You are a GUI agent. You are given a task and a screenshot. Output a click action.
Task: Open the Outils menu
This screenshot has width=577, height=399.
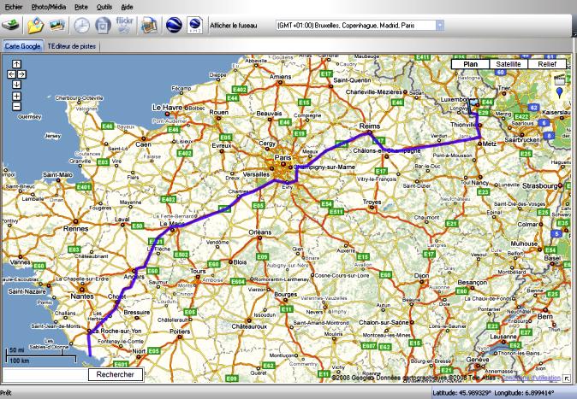click(104, 7)
